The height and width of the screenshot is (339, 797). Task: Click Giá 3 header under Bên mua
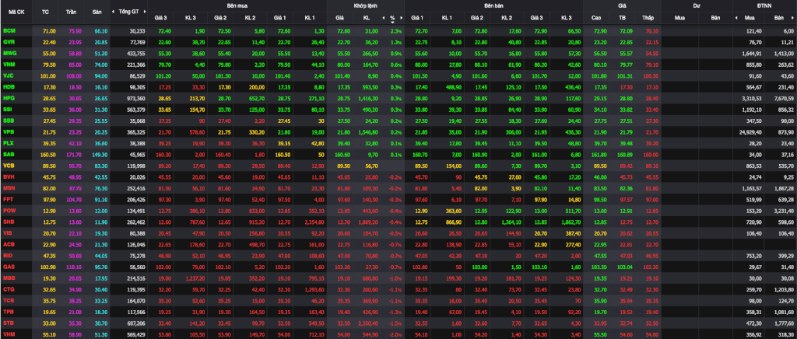[x=160, y=18]
